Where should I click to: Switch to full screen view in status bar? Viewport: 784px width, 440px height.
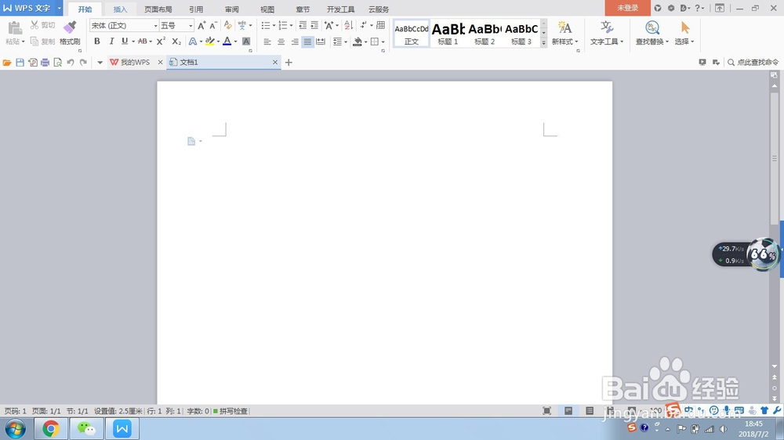point(547,411)
